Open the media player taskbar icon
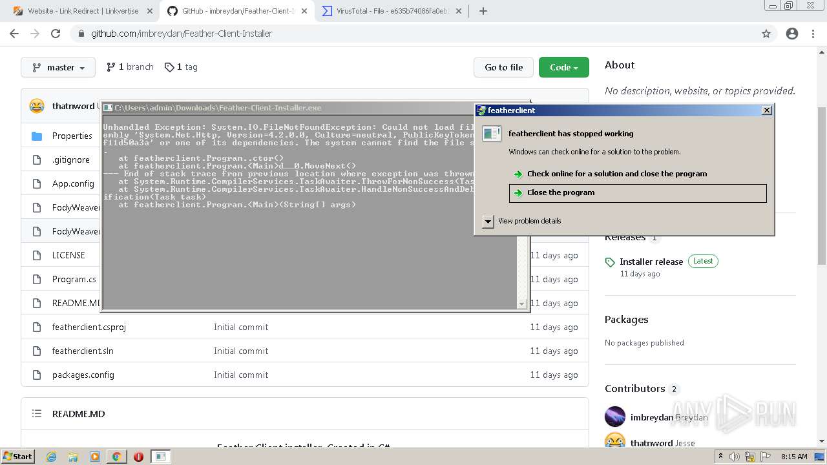827x465 pixels. (x=95, y=457)
